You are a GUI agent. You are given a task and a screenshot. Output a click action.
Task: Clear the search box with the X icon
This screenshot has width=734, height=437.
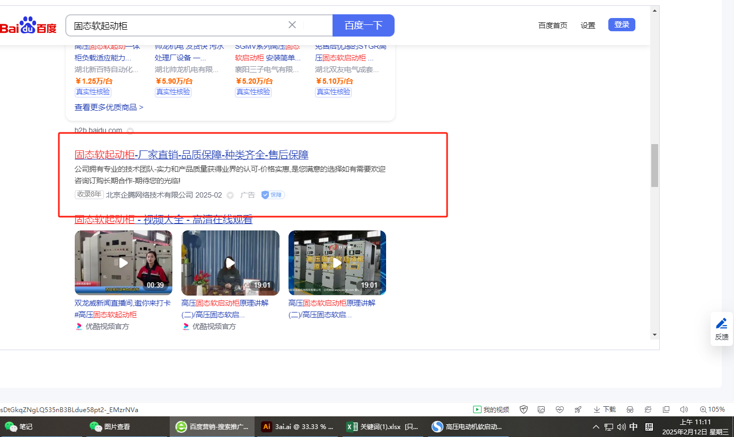tap(292, 25)
